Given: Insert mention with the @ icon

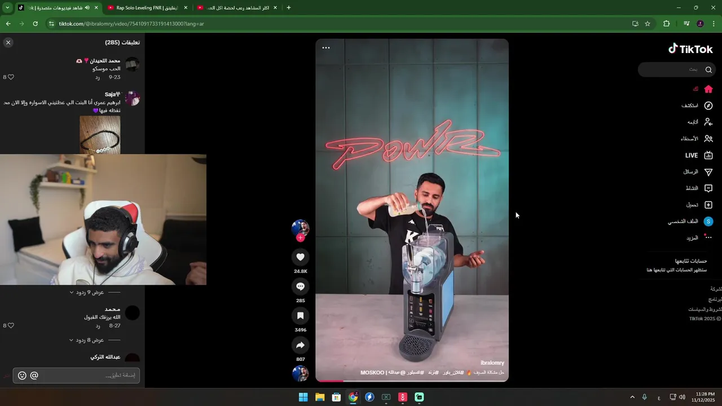Looking at the screenshot, I should (34, 376).
